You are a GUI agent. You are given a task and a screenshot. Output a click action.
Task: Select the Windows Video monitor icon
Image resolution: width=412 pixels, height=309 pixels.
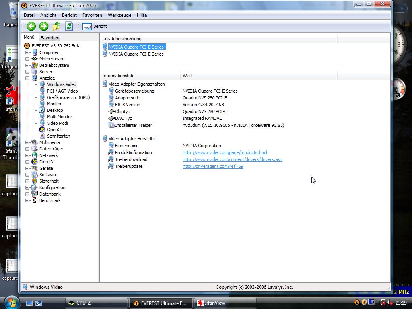coord(42,84)
